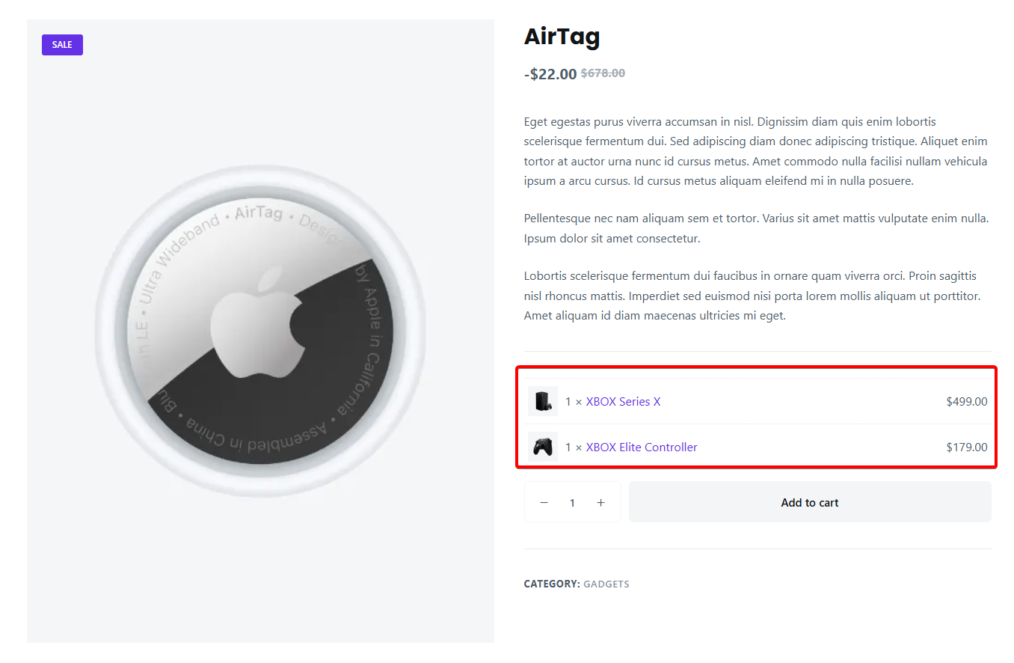Viewport: 1014px width, 663px height.
Task: Follow the XBOX Elite Controller link
Action: point(641,447)
